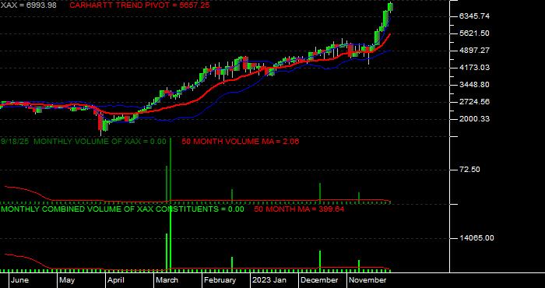Viewport: 545px width, 288px height.
Task: Click the MONTHLY VOLUME OF XAX = 0.00 label
Action: point(100,142)
